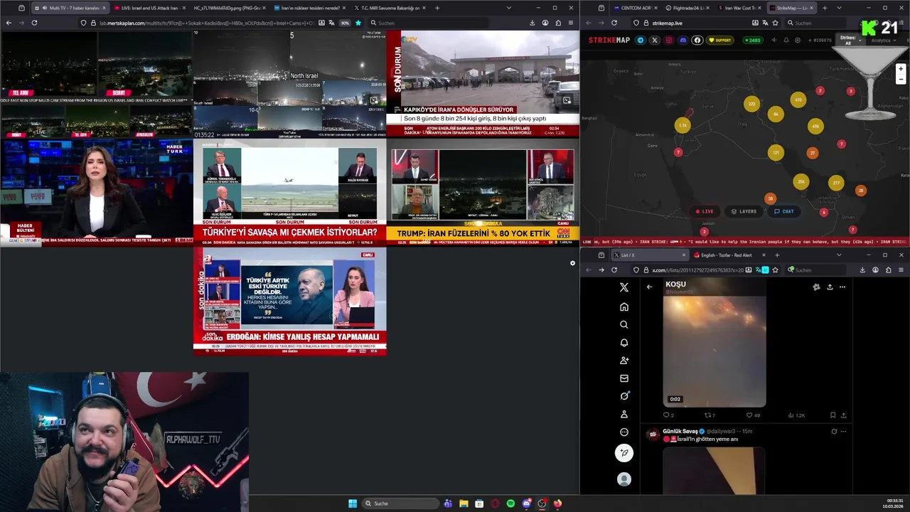Open a new tab in StrikeMap browser window

[824, 8]
